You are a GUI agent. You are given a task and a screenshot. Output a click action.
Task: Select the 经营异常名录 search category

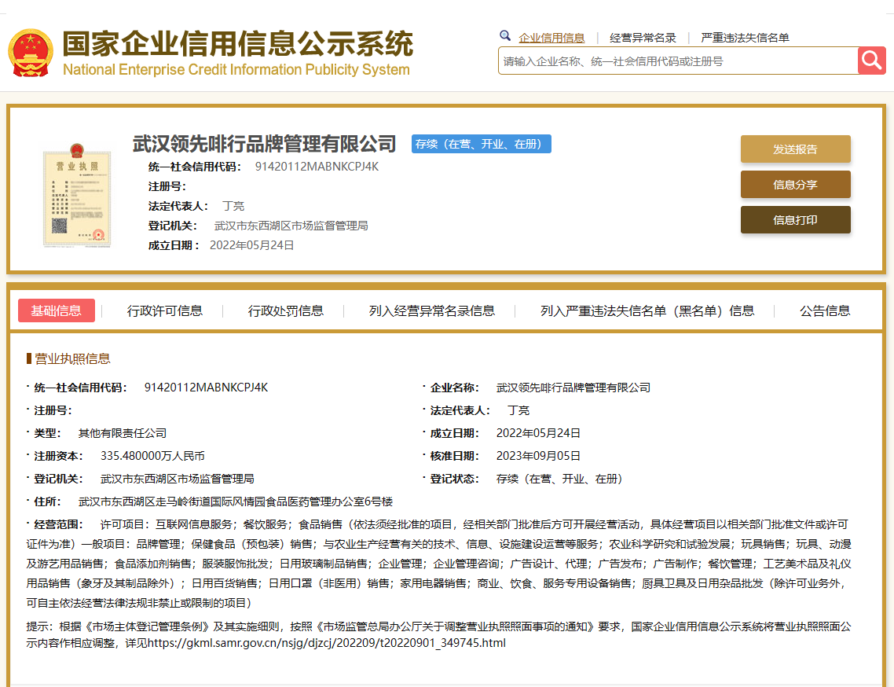pyautogui.click(x=643, y=38)
